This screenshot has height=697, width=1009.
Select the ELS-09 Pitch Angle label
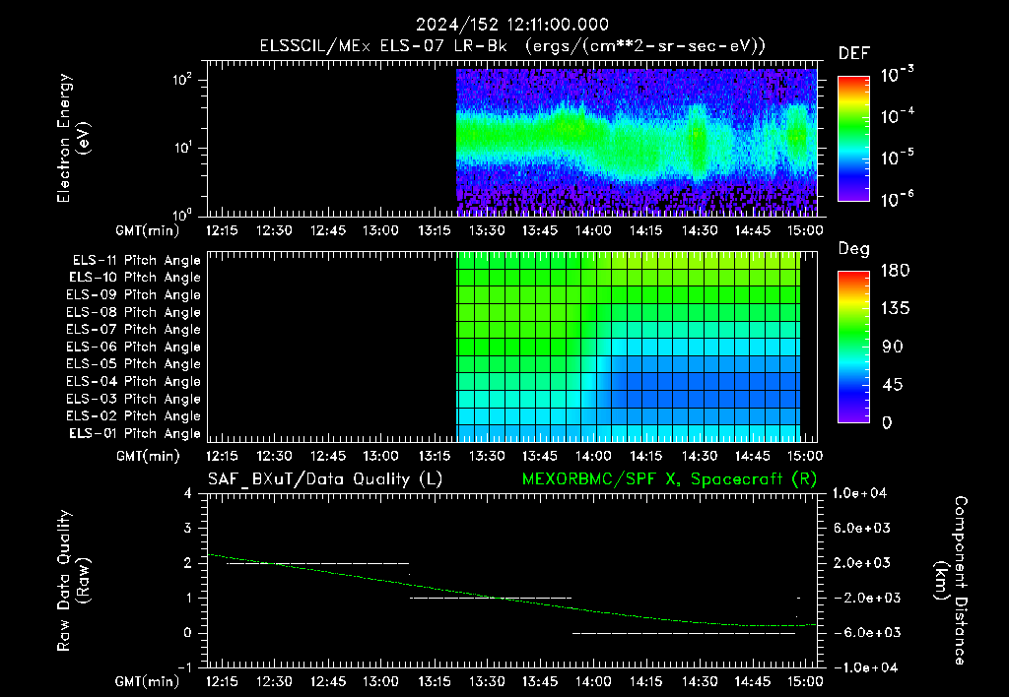[133, 294]
